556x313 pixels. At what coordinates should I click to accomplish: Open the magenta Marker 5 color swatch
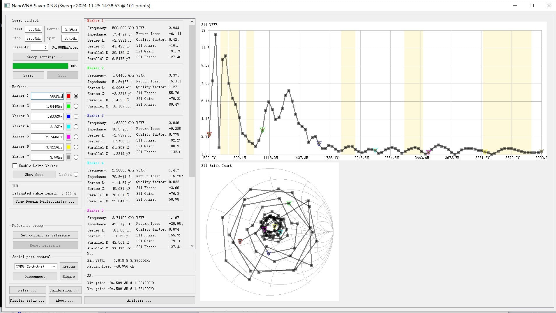point(68,137)
